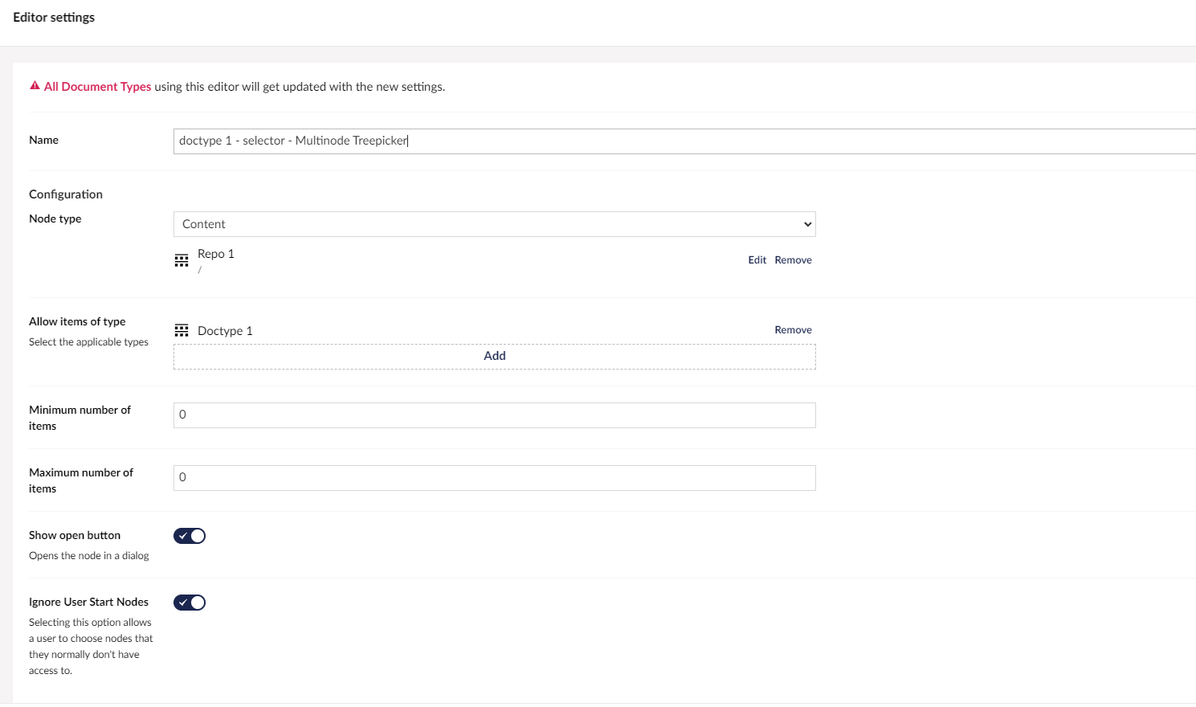The width and height of the screenshot is (1196, 707).
Task: Remove the Repo 1 start node
Action: coord(793,260)
